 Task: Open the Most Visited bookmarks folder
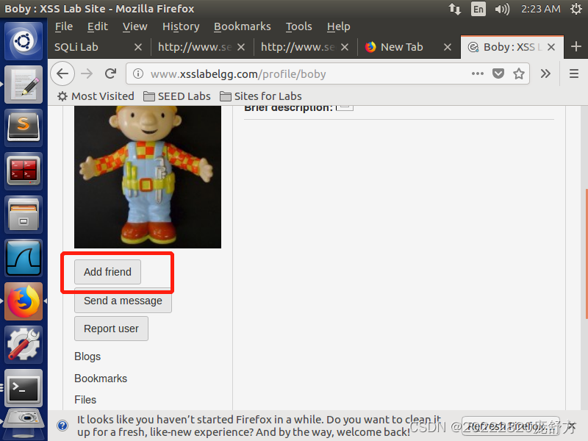pos(96,96)
